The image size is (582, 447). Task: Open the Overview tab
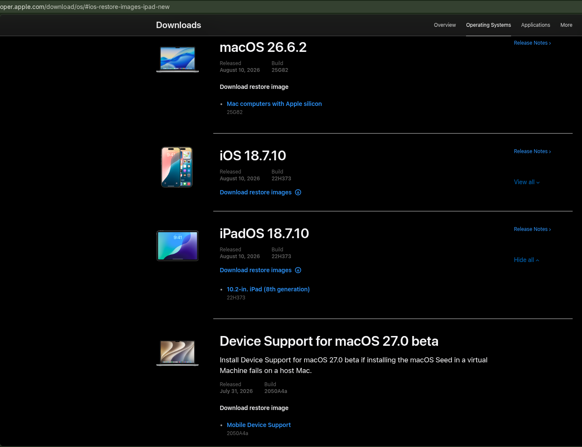coord(445,25)
